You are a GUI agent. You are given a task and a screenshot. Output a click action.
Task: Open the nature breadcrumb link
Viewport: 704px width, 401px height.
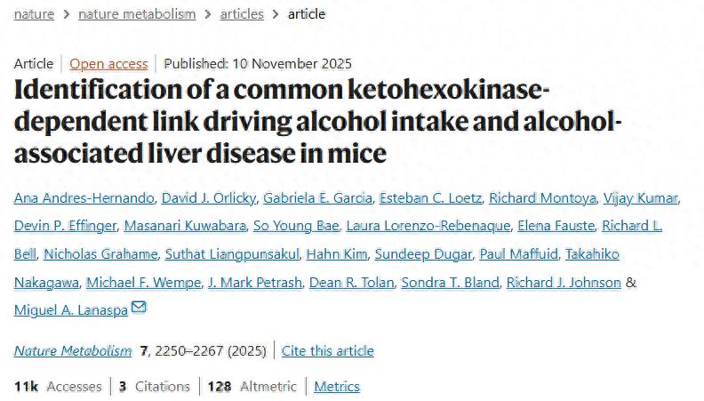pos(34,13)
